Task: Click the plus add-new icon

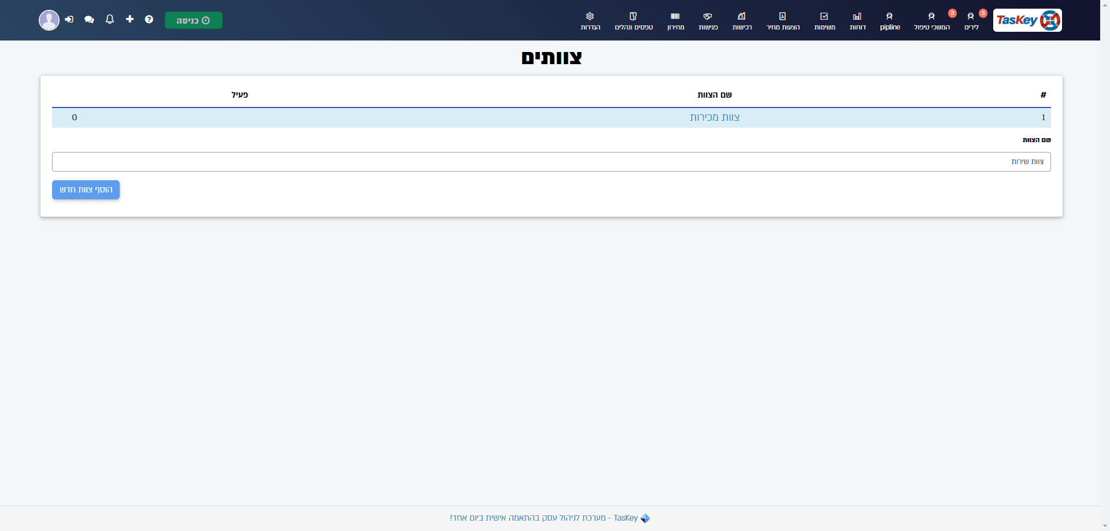Action: tap(129, 19)
